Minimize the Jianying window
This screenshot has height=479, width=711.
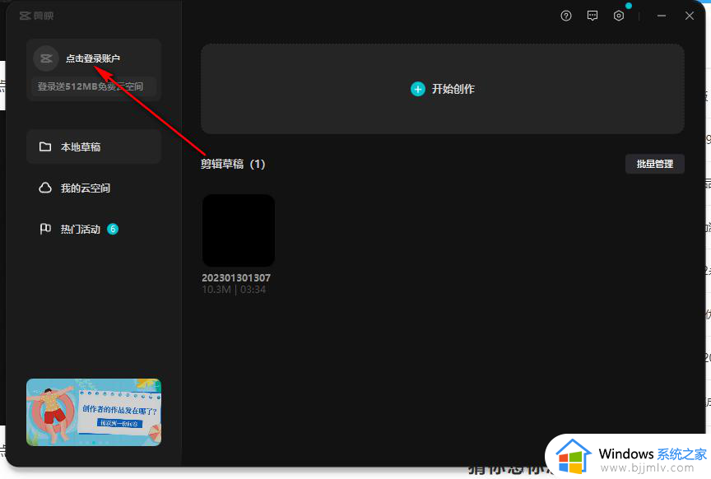pos(662,16)
